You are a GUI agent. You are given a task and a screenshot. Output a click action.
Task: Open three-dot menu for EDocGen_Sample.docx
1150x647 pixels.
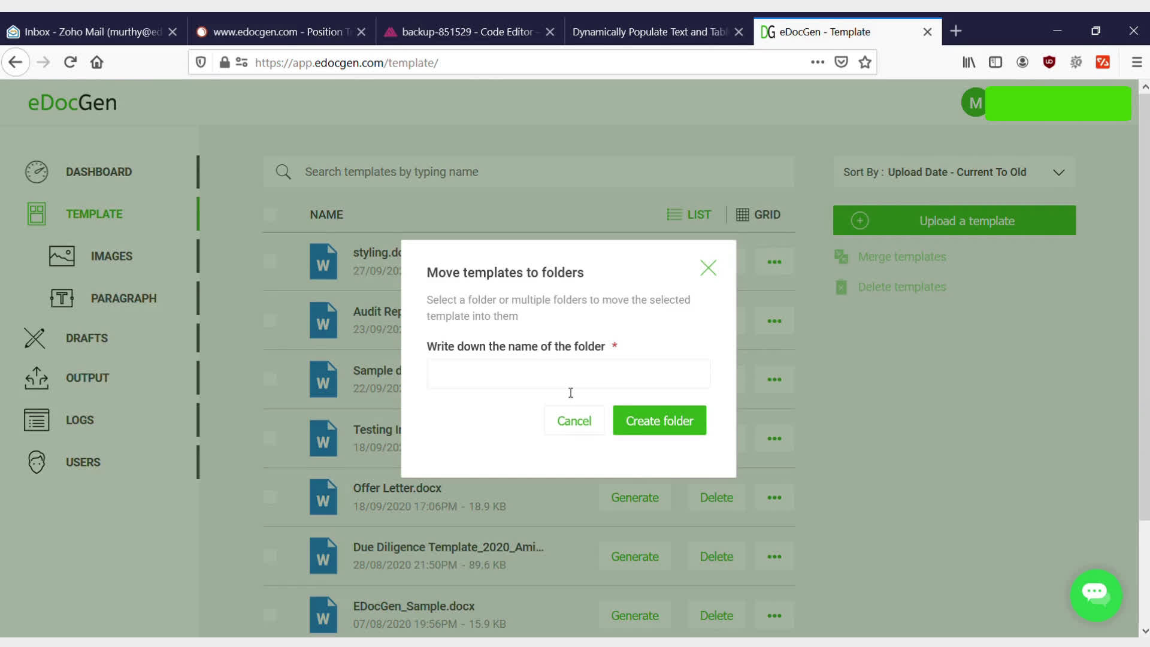[774, 616]
